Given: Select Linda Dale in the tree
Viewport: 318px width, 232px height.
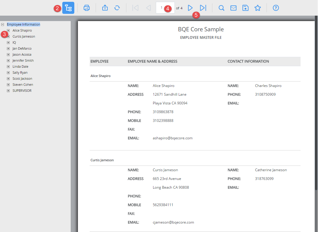Looking at the screenshot, I should click(20, 67).
